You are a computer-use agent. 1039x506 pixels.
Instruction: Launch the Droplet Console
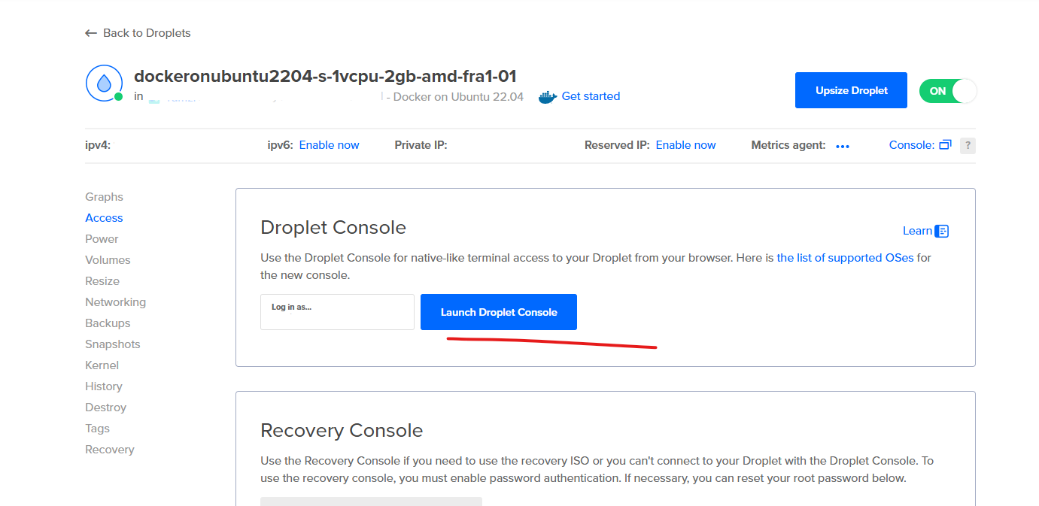(x=498, y=311)
